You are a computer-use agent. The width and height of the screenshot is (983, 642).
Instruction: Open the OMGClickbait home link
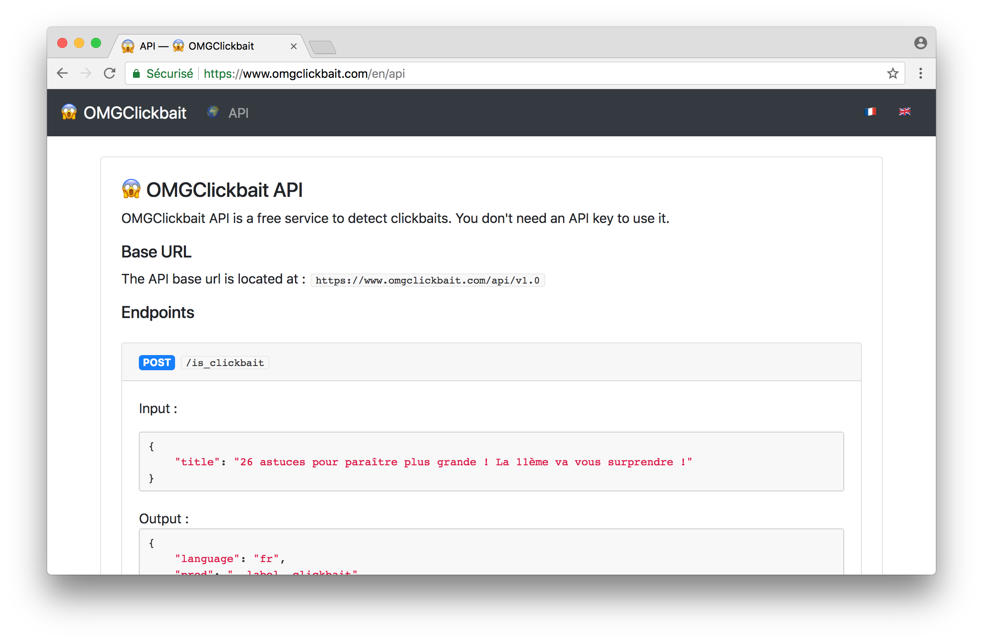click(x=135, y=113)
